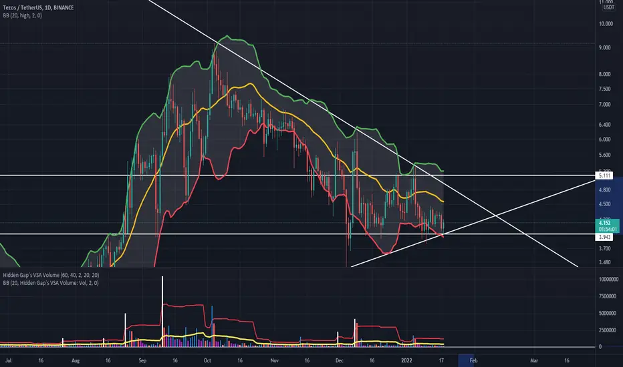Click the USDT currency label on price axis

click(608, 7)
